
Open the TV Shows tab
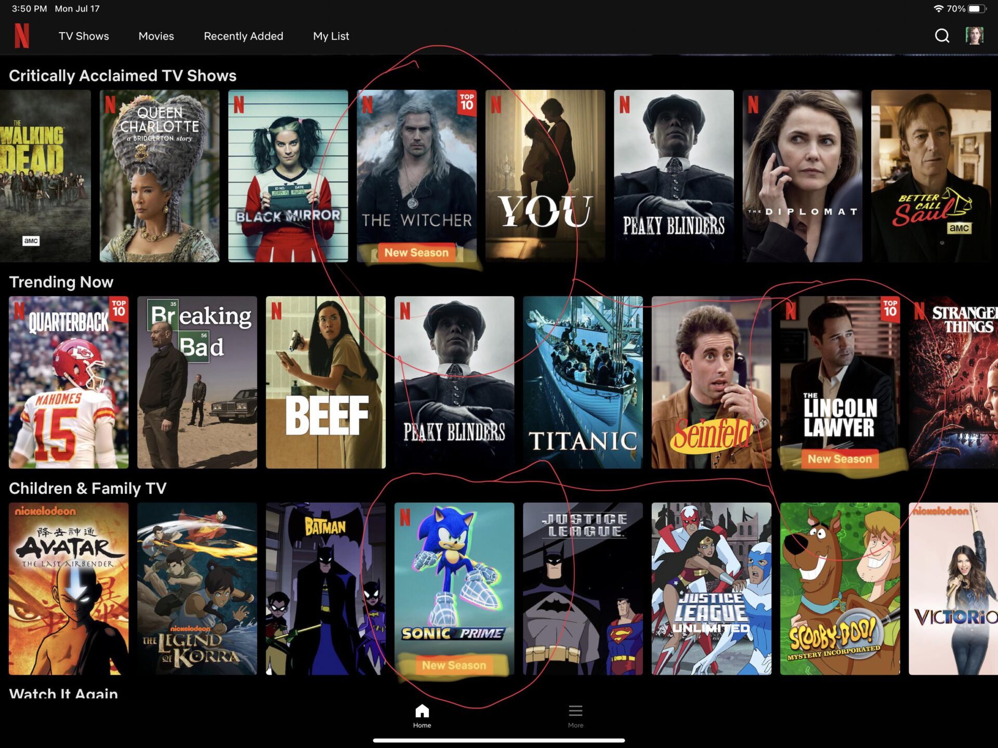[x=84, y=36]
